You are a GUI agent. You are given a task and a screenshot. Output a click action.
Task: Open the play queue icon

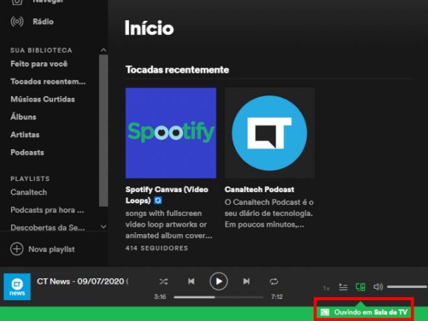coord(343,287)
